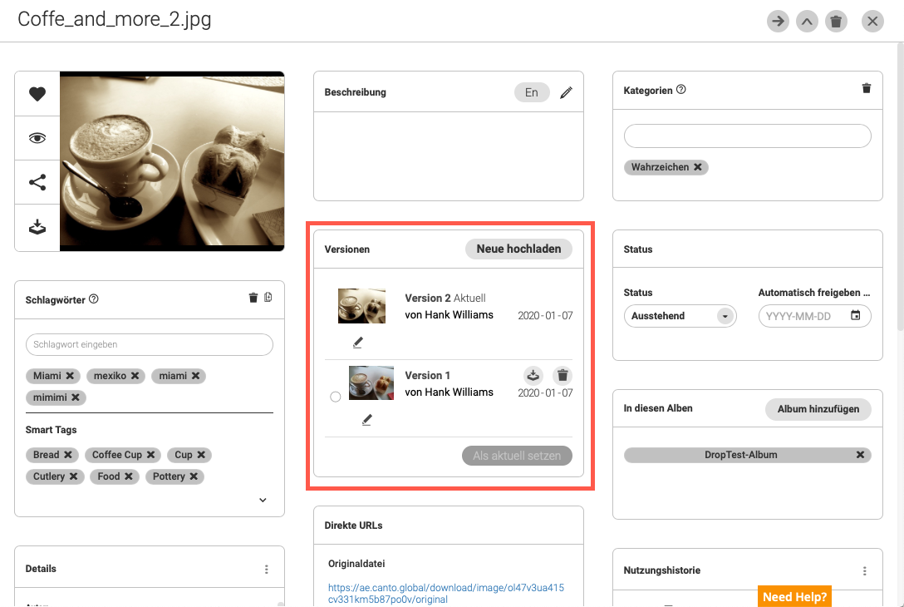Open the Version 1 thumbnail

coord(371,382)
